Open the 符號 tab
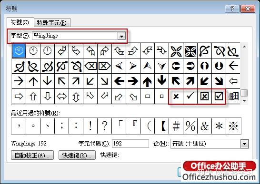260x184 pixels. [x=20, y=22]
